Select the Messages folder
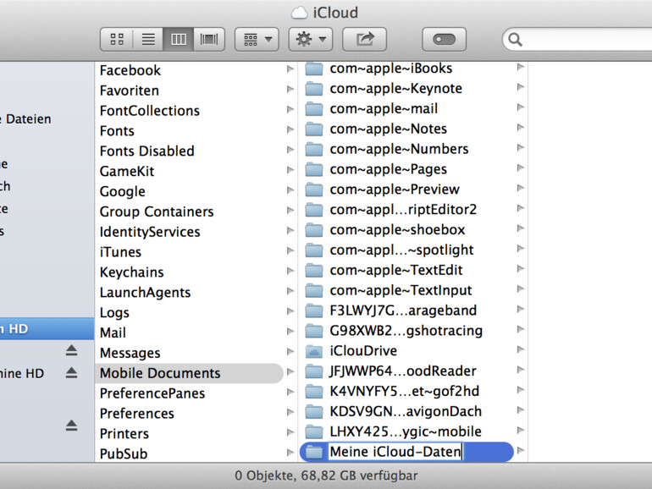This screenshot has height=489, width=652. tap(130, 353)
